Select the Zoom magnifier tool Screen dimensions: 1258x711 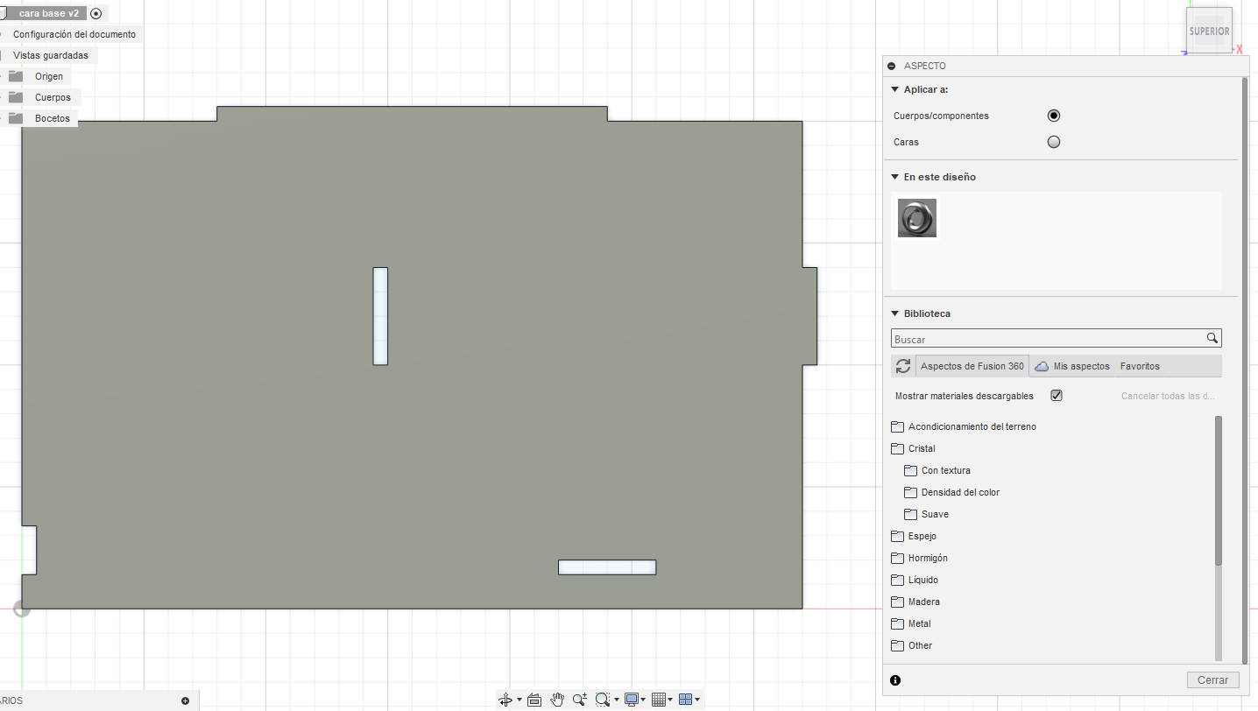click(580, 700)
